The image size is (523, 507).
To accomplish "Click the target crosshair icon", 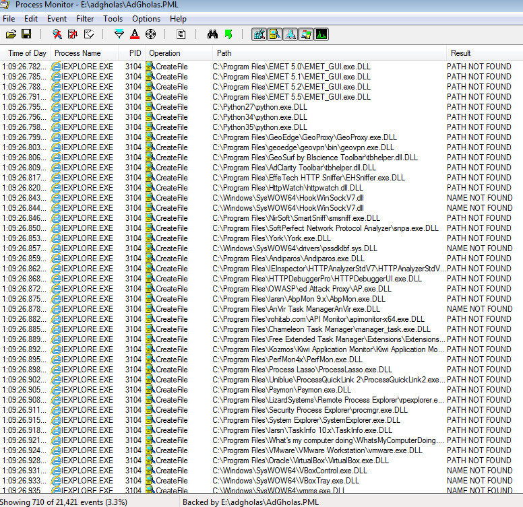I will point(150,34).
